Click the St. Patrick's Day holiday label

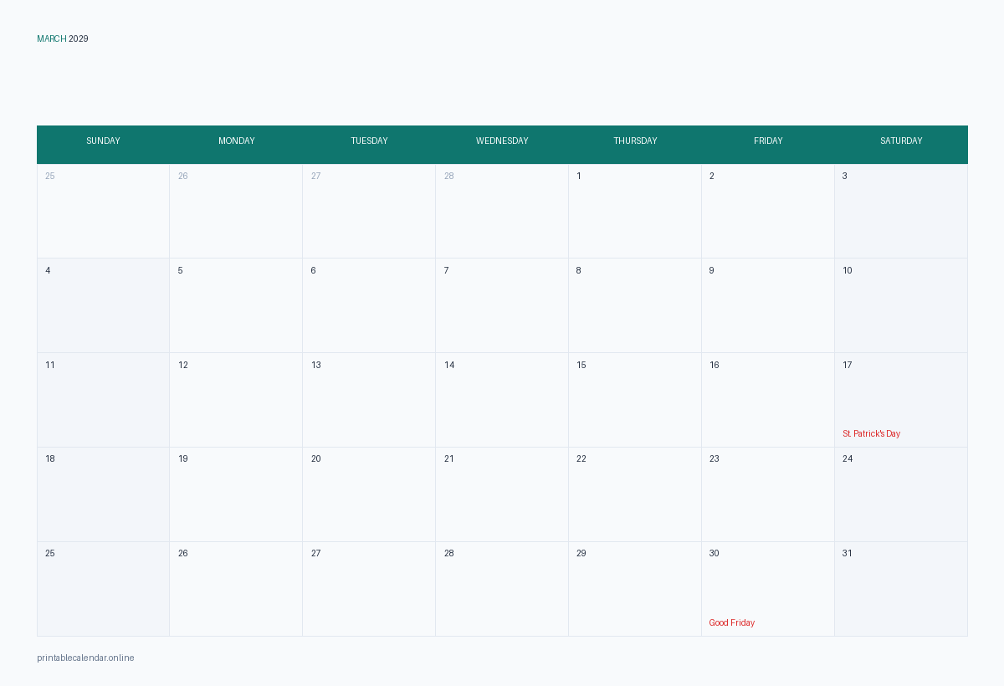(871, 433)
